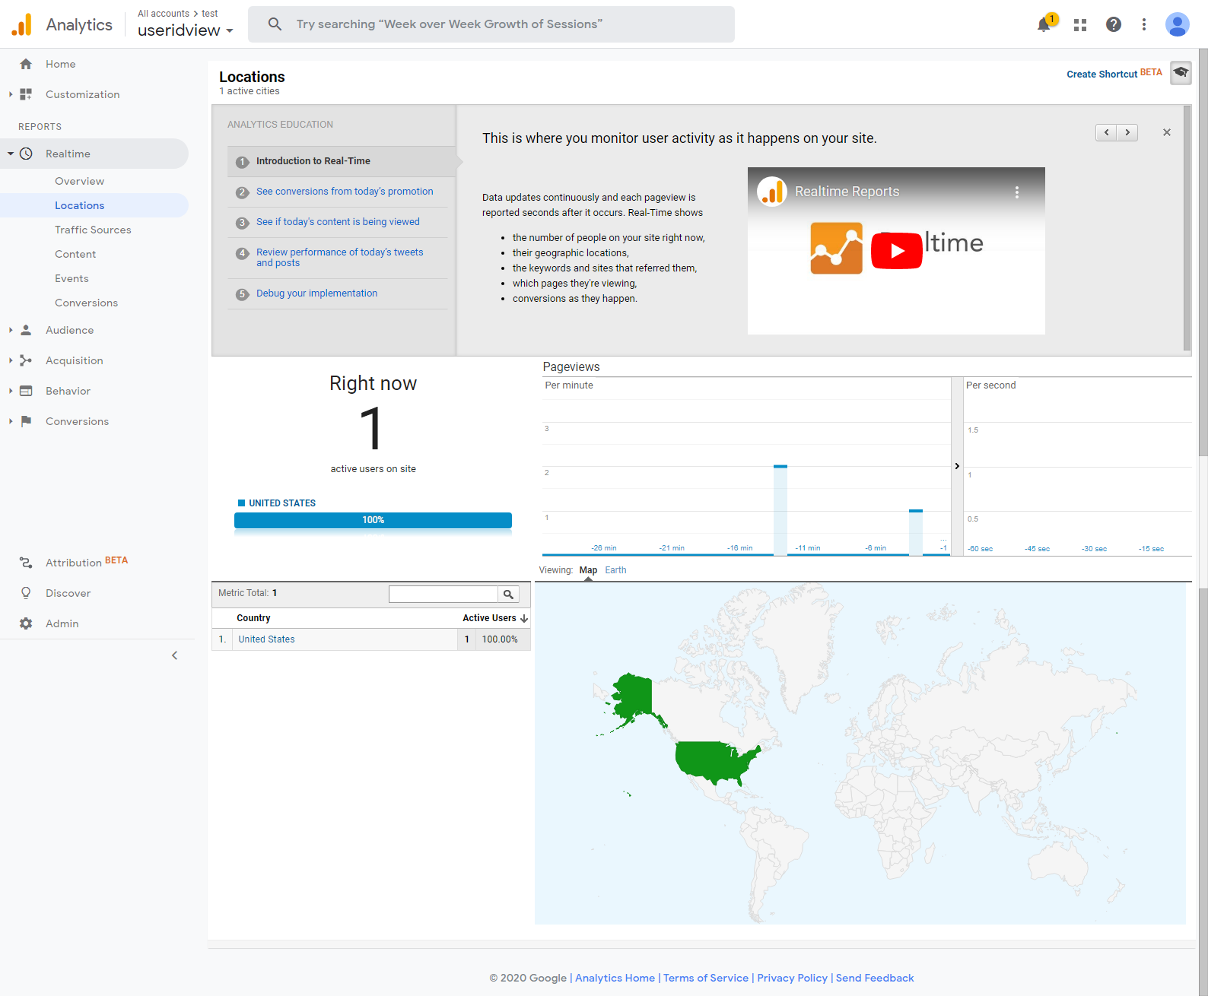The height and width of the screenshot is (996, 1208).
Task: Click the Admin gear icon
Action: [26, 623]
